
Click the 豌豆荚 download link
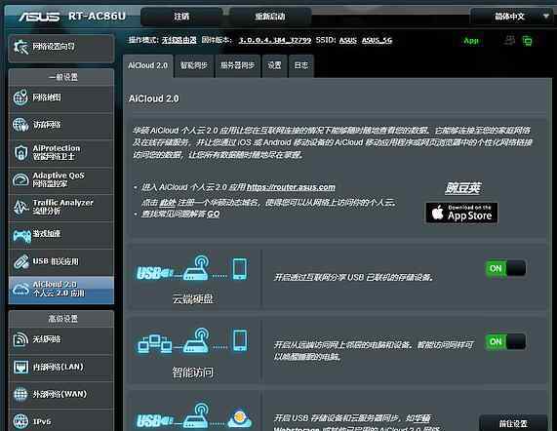[x=462, y=188]
